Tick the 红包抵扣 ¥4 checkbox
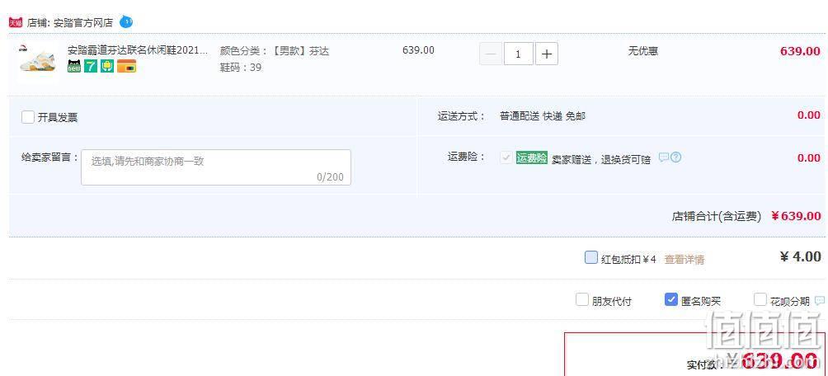Screen dimensions: 828x376 (x=591, y=258)
